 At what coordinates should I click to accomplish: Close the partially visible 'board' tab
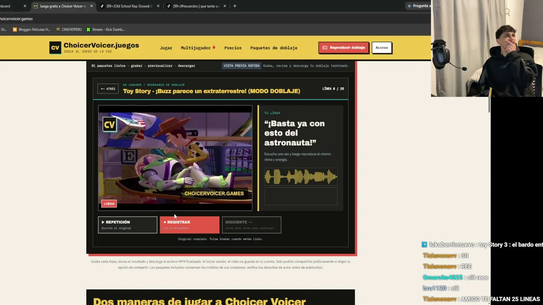[25, 6]
